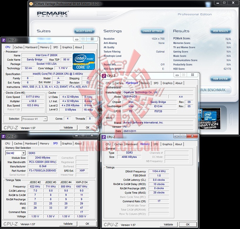Open SPD tab in the CPU window
The image size is (240, 229).
[x=56, y=47]
